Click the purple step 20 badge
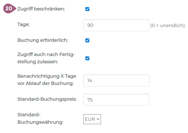 coord(9,9)
